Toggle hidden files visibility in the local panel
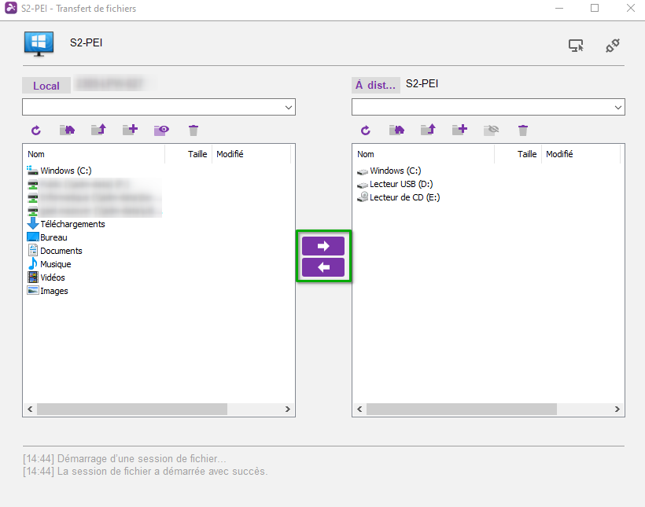 162,130
